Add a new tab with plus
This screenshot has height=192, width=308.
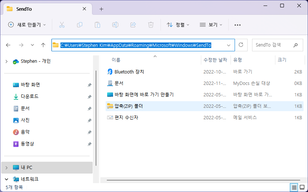pos(101,9)
